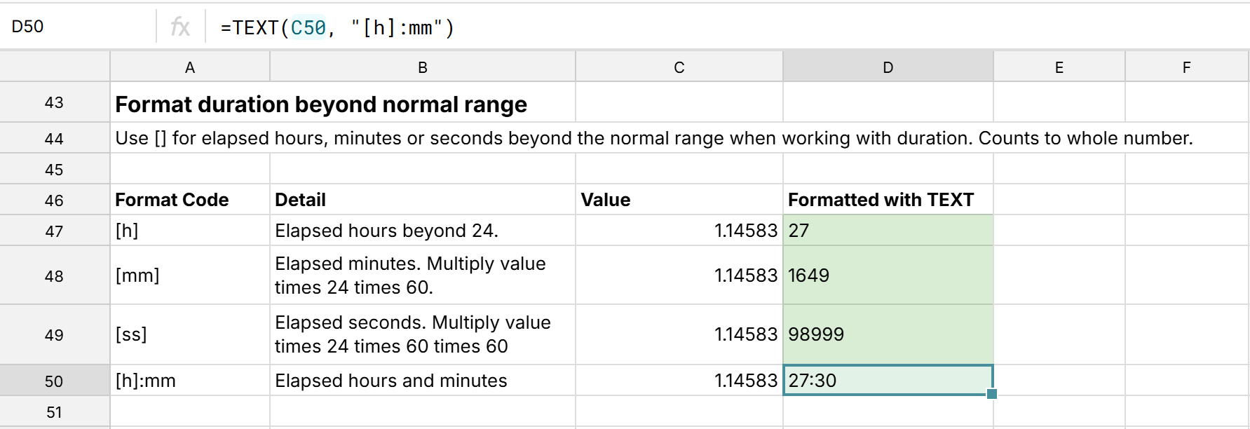Click the fill handle on cell D50
Viewport: 1250px width, 429px height.
992,394
